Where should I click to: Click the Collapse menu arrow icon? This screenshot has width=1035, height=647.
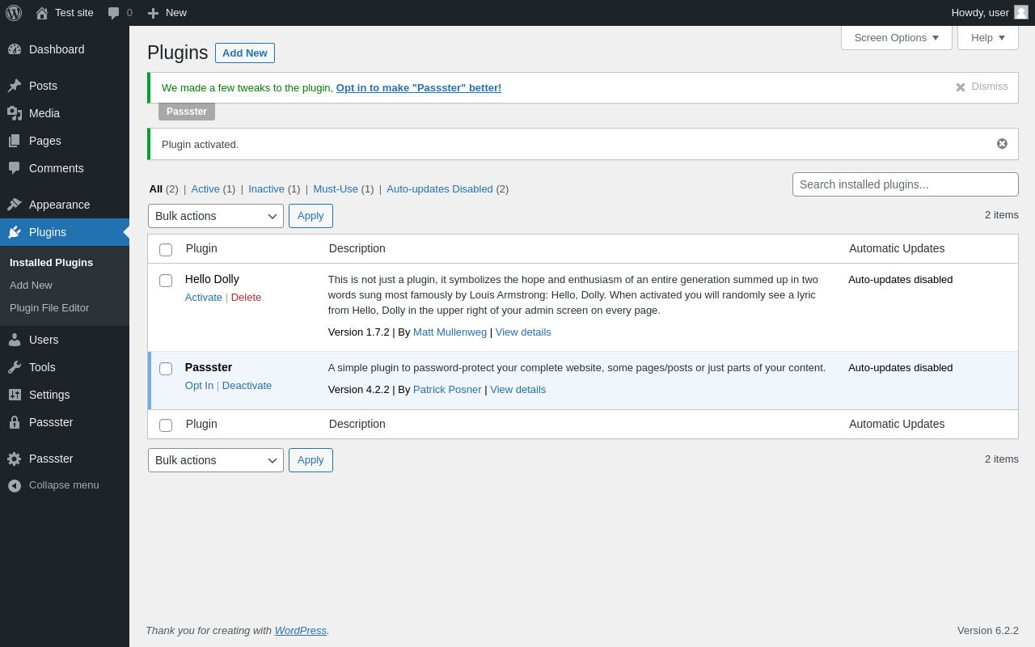tap(15, 485)
